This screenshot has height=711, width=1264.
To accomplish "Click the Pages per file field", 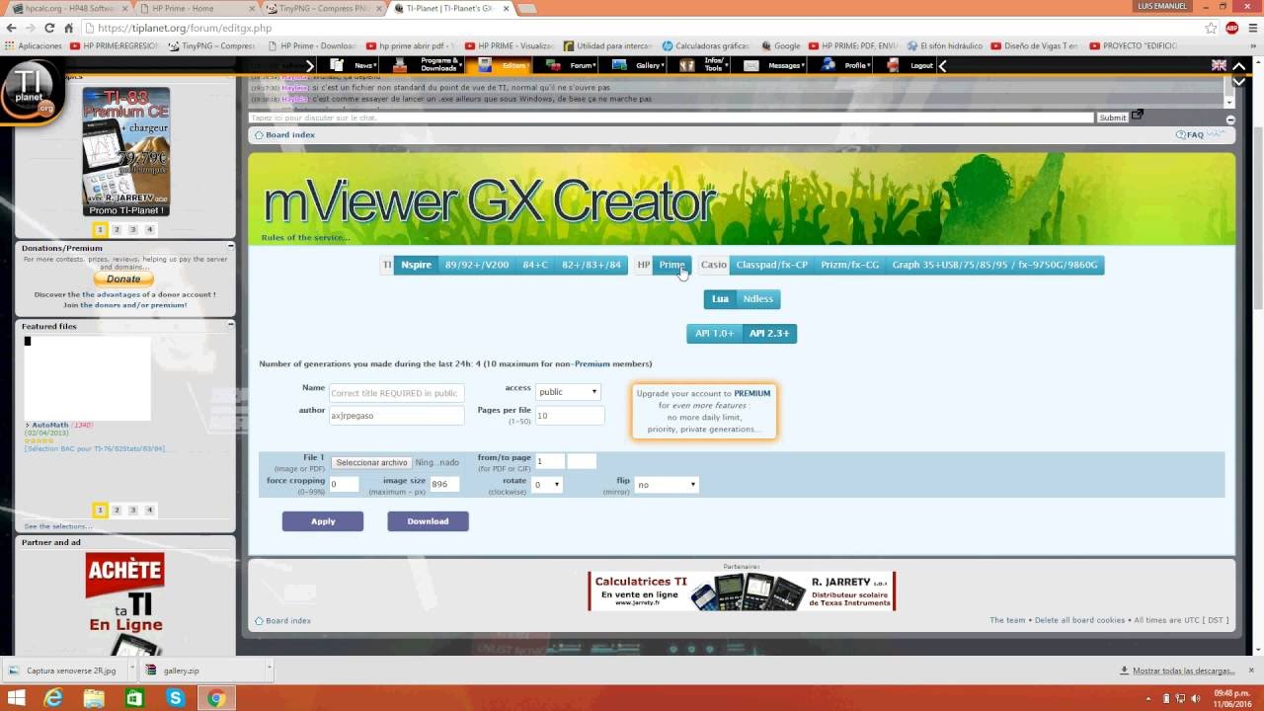I will point(570,416).
